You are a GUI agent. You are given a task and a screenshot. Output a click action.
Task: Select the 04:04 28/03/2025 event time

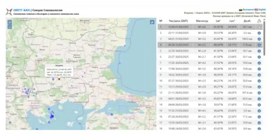point(179,105)
